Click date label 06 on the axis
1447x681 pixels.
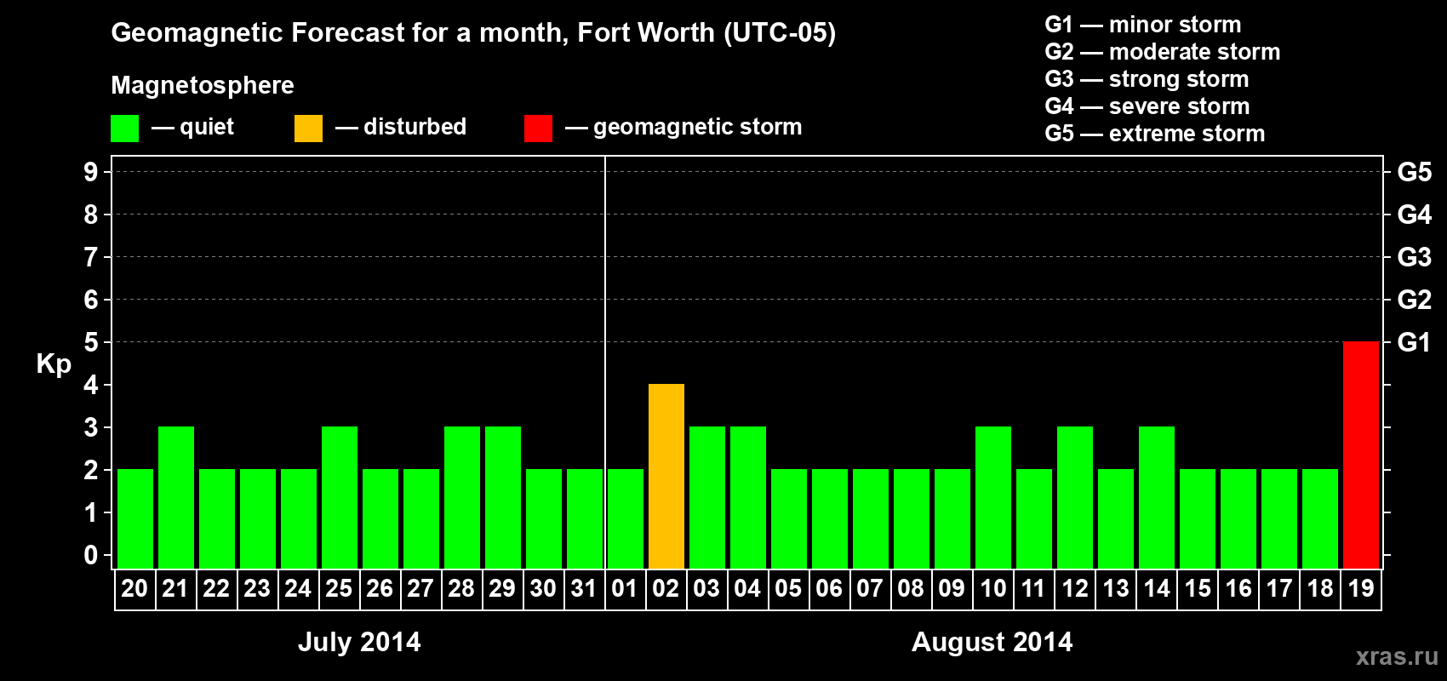[829, 589]
